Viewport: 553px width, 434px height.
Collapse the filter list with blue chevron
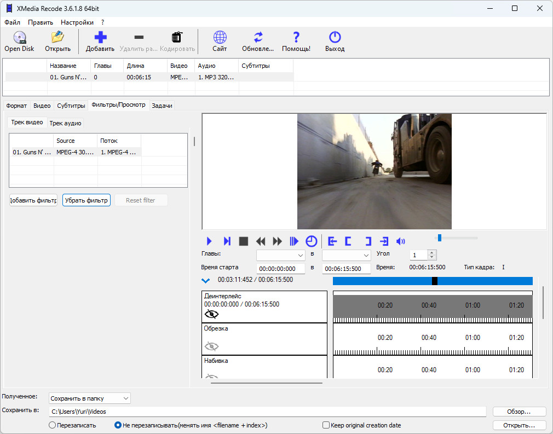pos(206,281)
